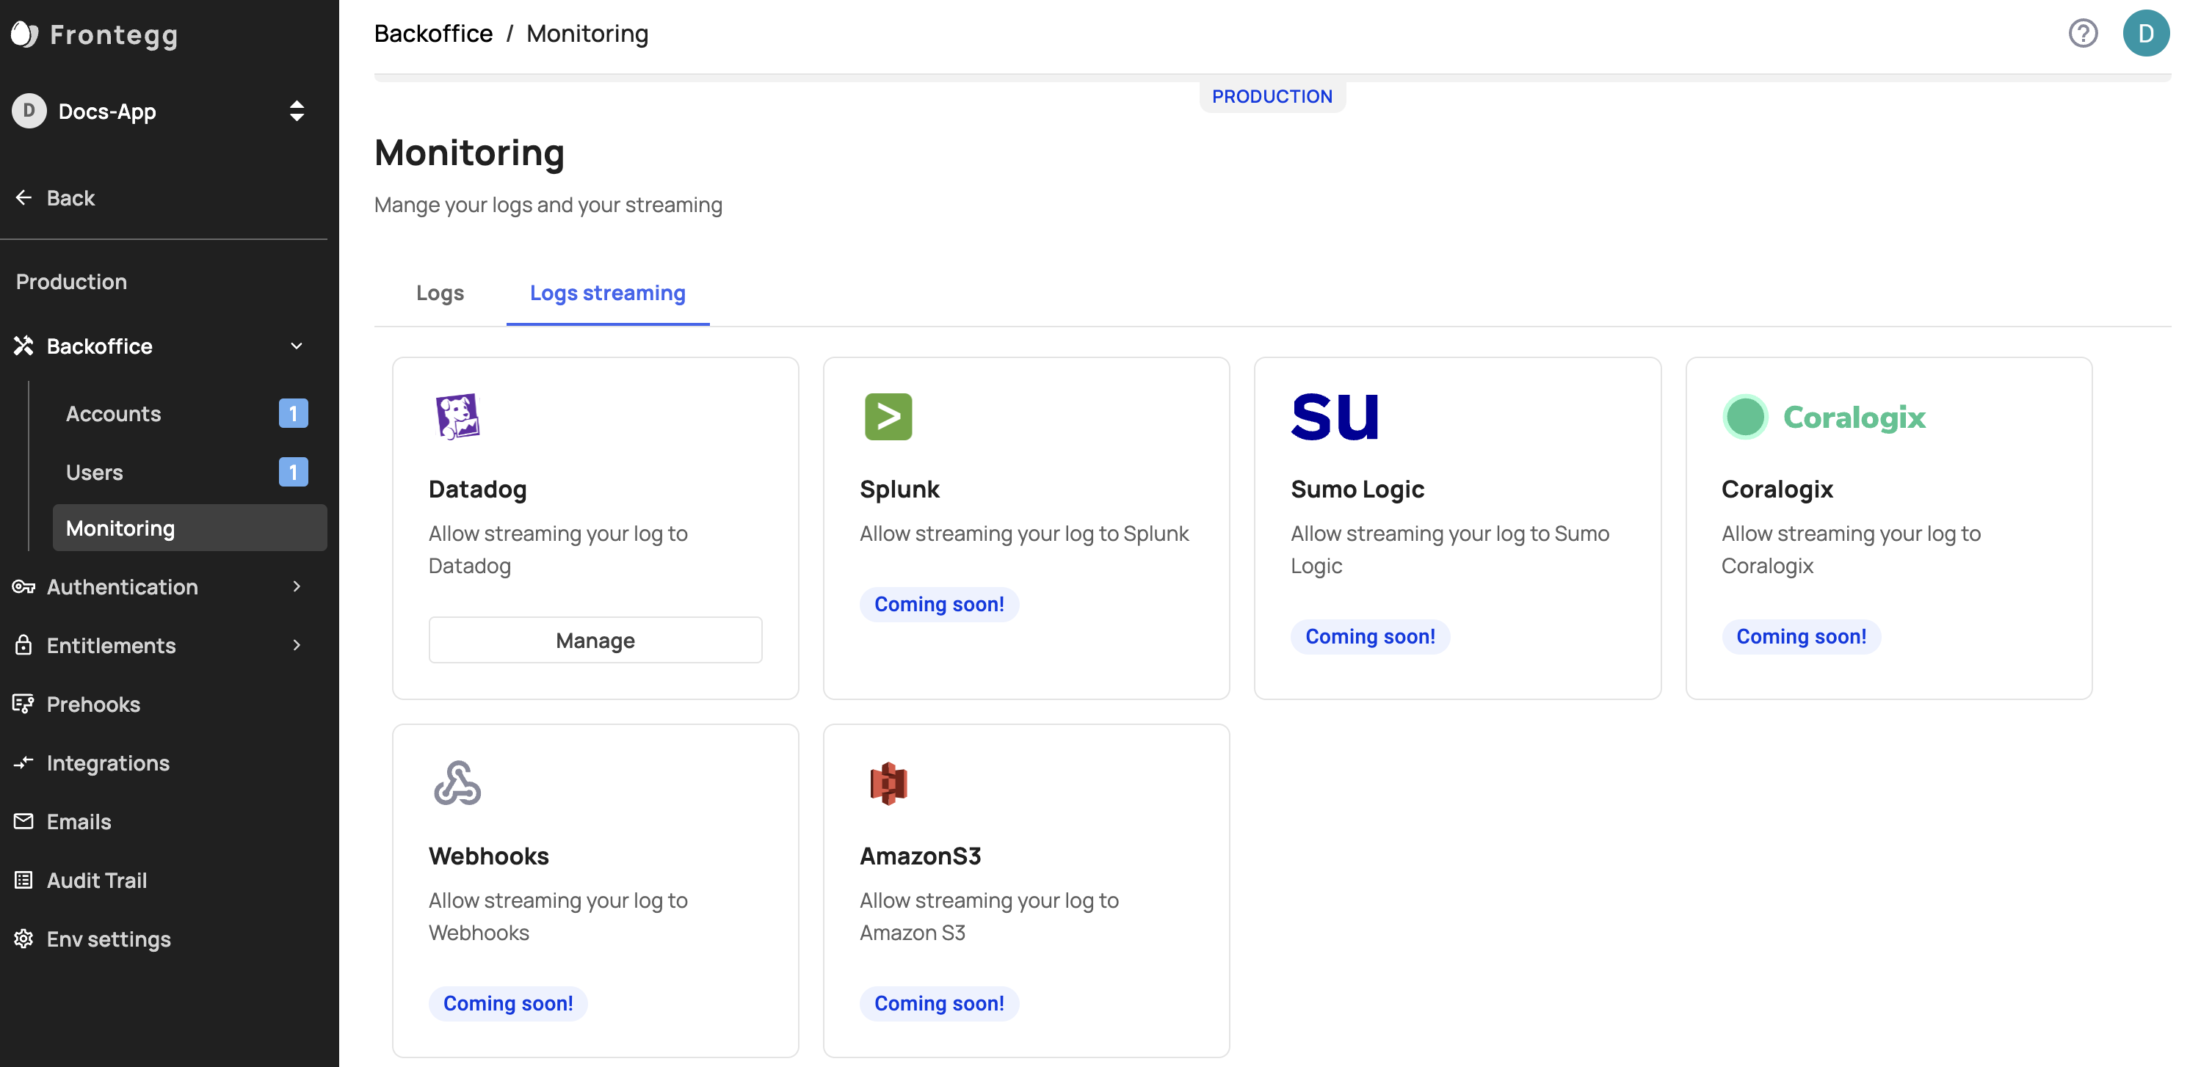Click the Backoffice breadcrumb link
This screenshot has width=2201, height=1067.
(433, 33)
